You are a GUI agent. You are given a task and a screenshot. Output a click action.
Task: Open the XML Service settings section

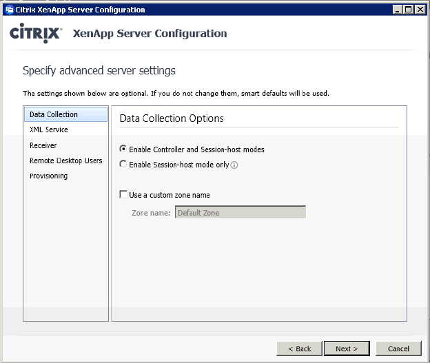click(x=49, y=129)
